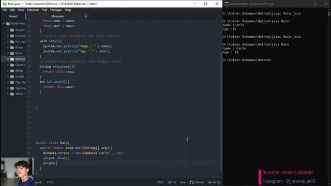Switch to the Project panel tab
Viewport: 331px width, 186px height.
coord(13,16)
